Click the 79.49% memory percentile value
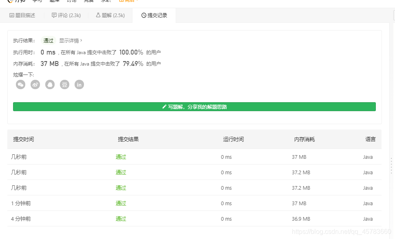395x239 pixels. [x=133, y=64]
